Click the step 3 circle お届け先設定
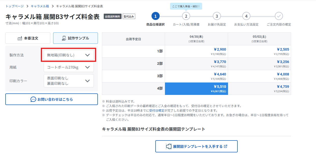This screenshot has height=162, width=316. point(217,16)
